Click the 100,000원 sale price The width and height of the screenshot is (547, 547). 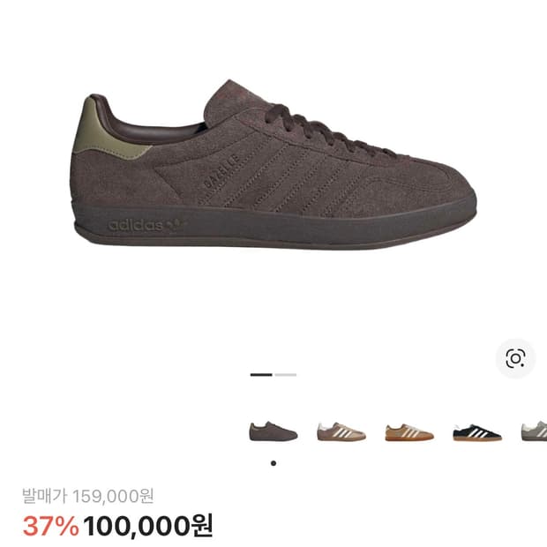tap(147, 525)
